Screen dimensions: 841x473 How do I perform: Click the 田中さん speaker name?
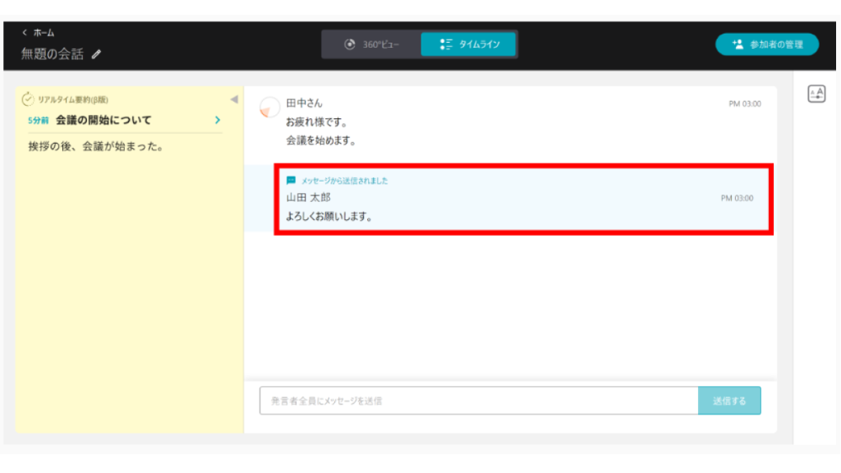(x=304, y=103)
